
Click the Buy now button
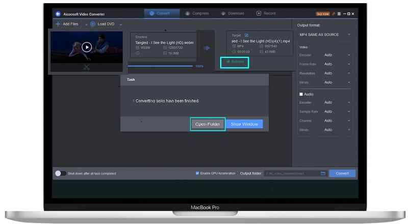tap(323, 14)
